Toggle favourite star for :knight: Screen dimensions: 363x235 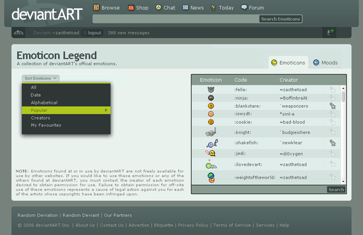click(332, 132)
